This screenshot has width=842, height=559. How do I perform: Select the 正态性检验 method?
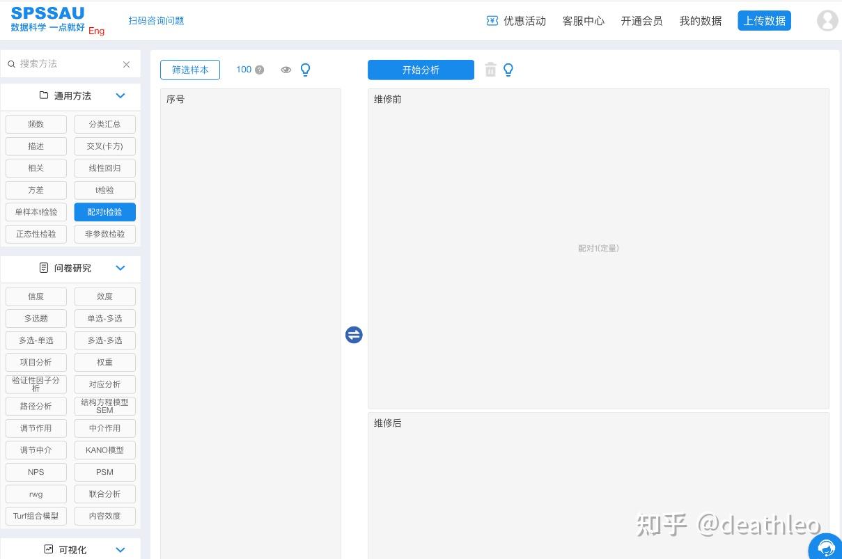tap(36, 234)
